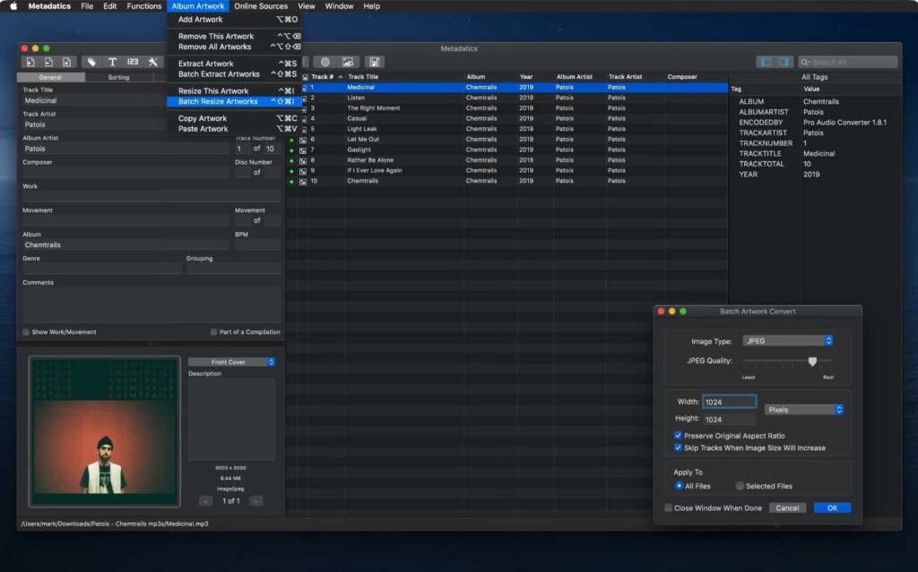
Task: Click the remove file icon in left toolbar
Action: [49, 63]
